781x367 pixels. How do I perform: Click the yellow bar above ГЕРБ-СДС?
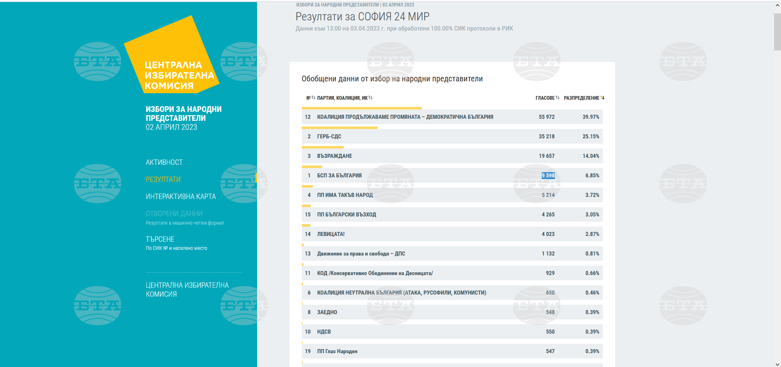339,128
